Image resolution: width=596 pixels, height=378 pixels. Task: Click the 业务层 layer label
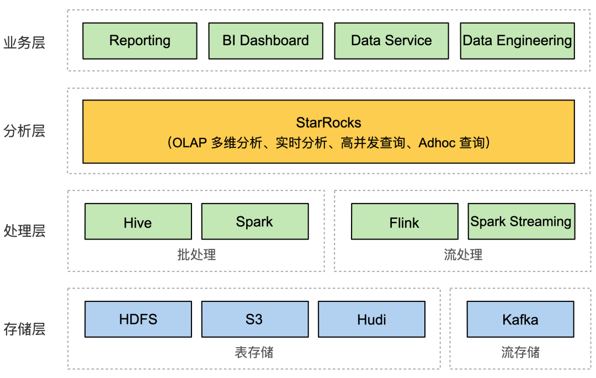[24, 42]
